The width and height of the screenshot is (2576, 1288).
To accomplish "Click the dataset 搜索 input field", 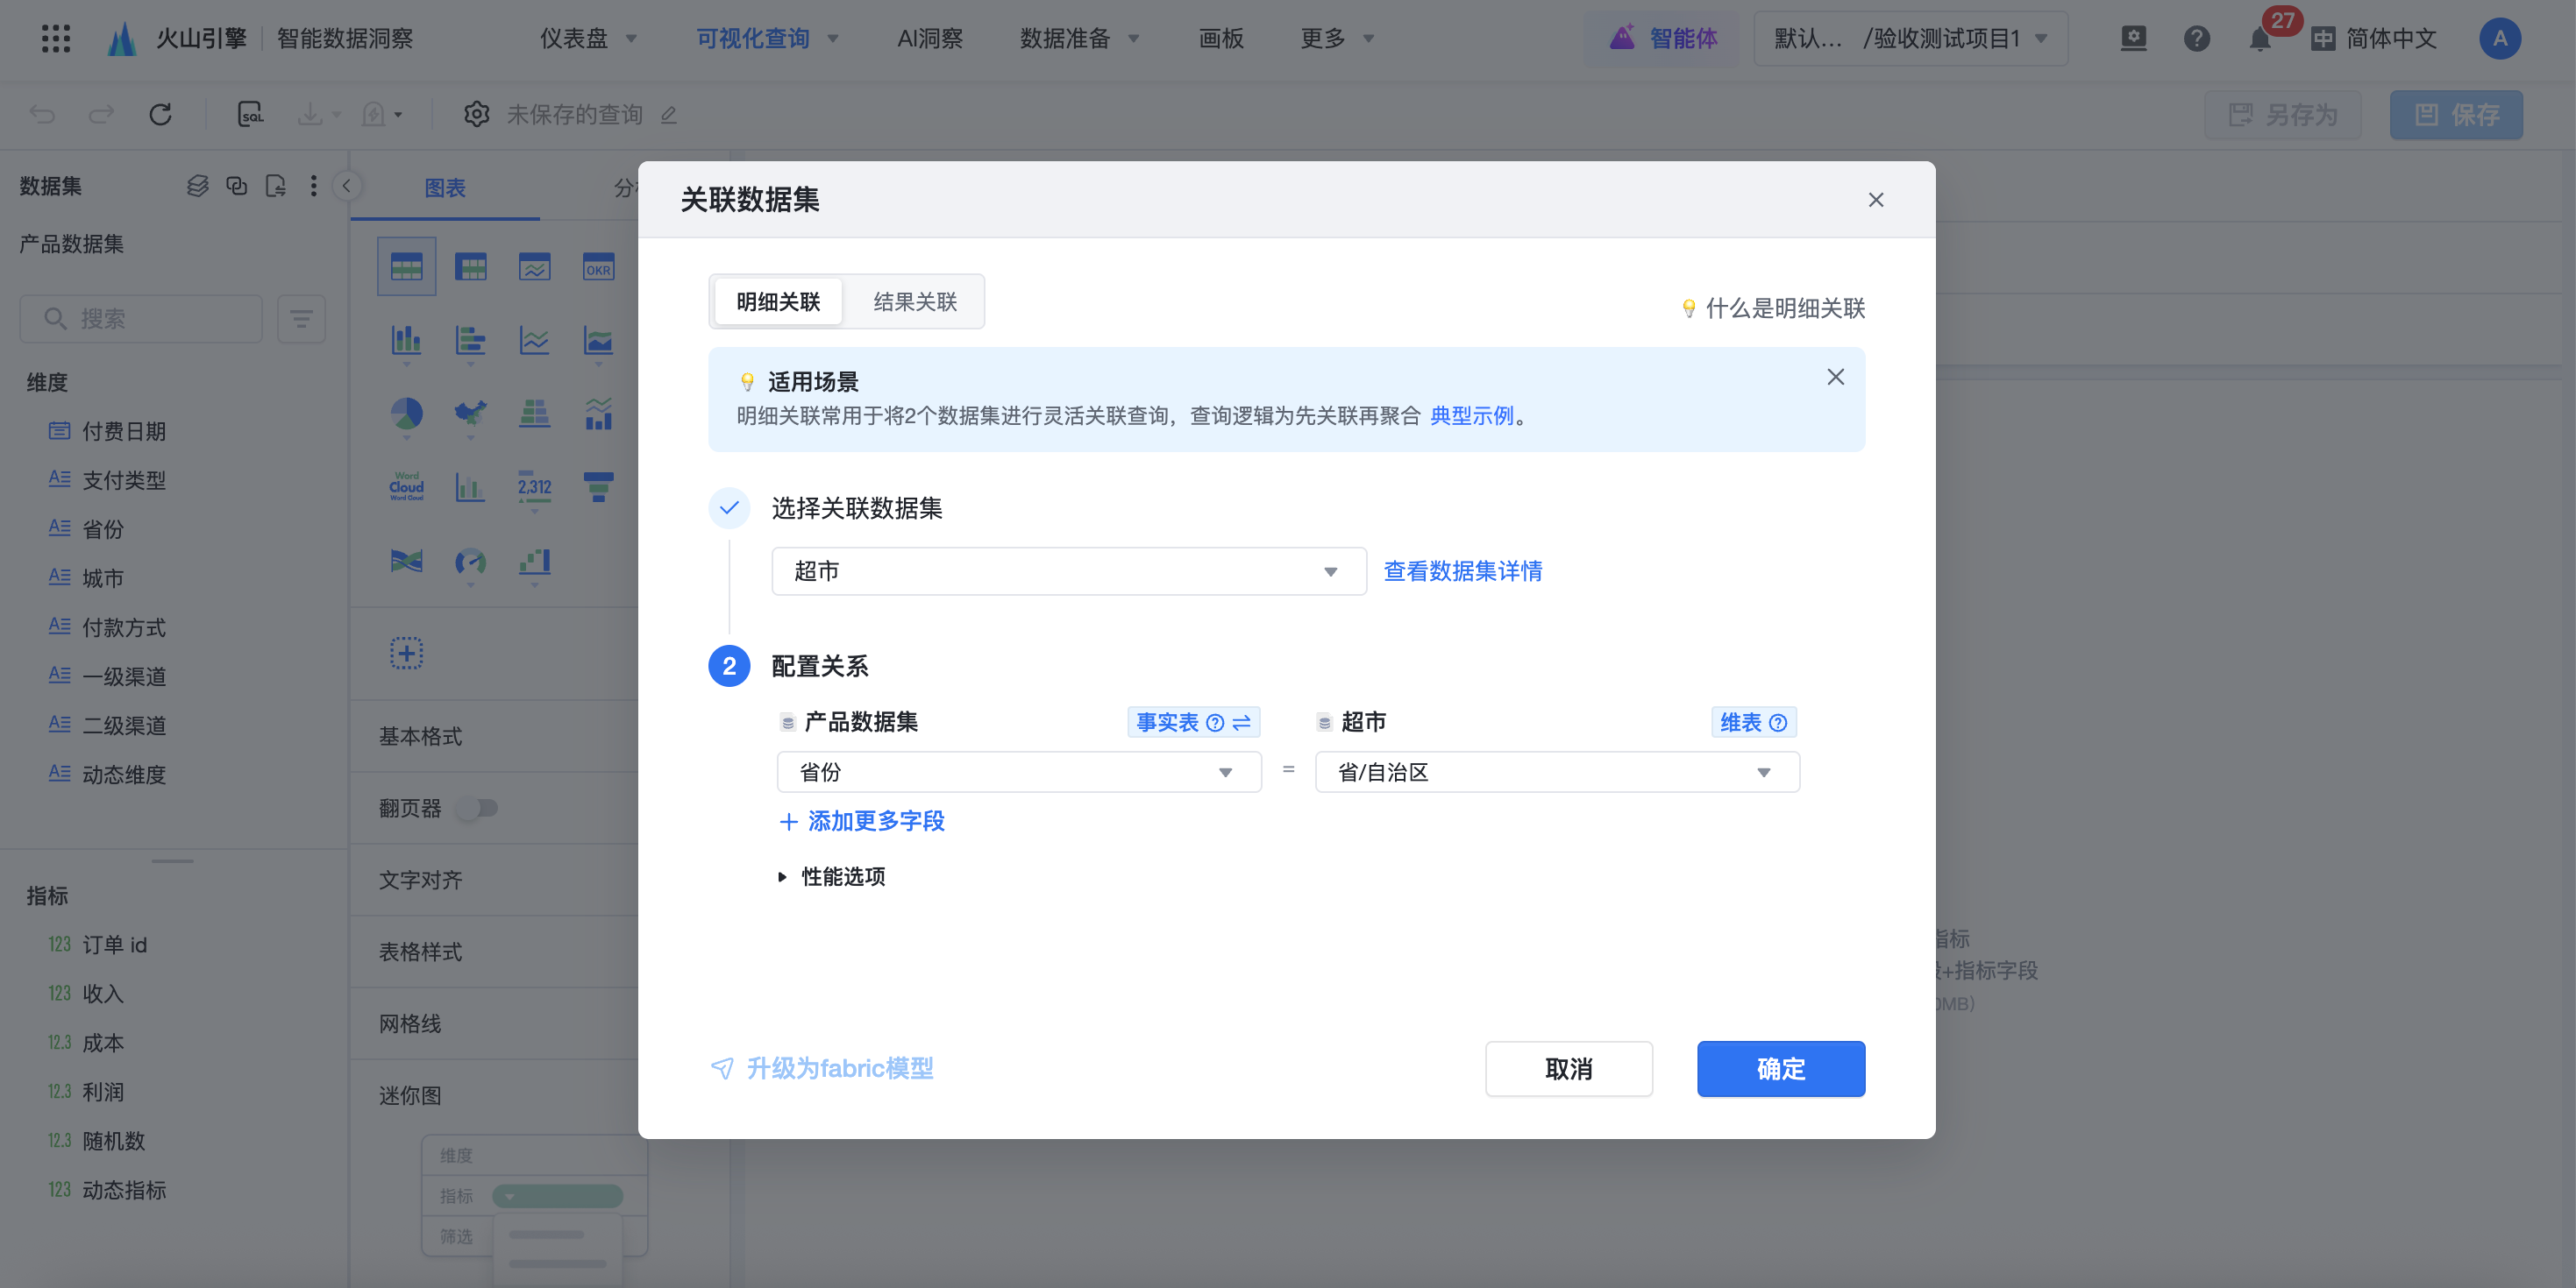I will [x=142, y=319].
